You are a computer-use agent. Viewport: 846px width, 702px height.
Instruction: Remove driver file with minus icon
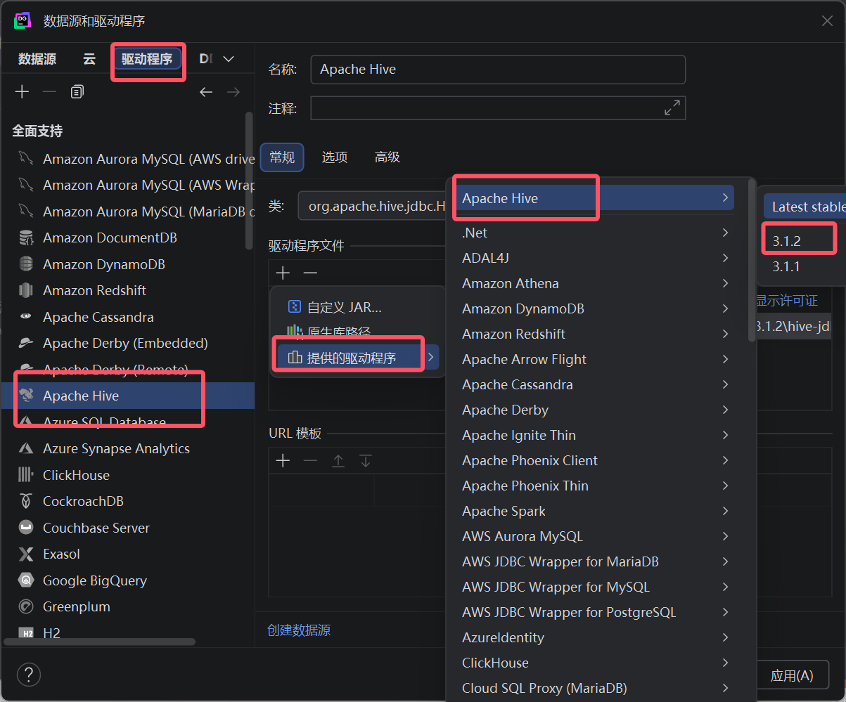pyautogui.click(x=310, y=273)
